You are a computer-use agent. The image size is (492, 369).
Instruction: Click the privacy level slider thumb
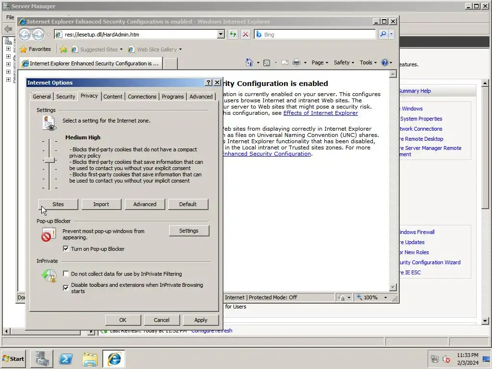point(49,160)
